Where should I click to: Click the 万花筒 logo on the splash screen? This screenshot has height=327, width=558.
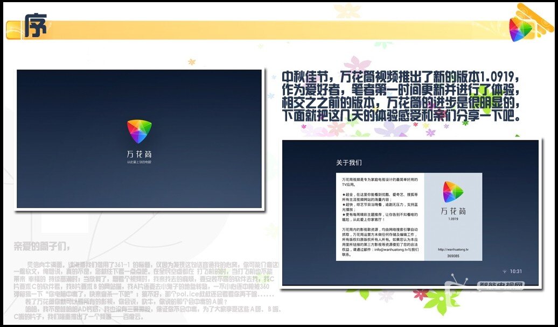pyautogui.click(x=139, y=131)
